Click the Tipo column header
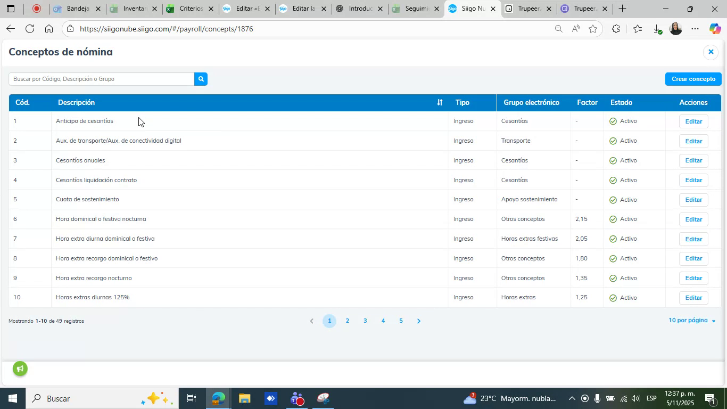727x409 pixels. pos(462,102)
